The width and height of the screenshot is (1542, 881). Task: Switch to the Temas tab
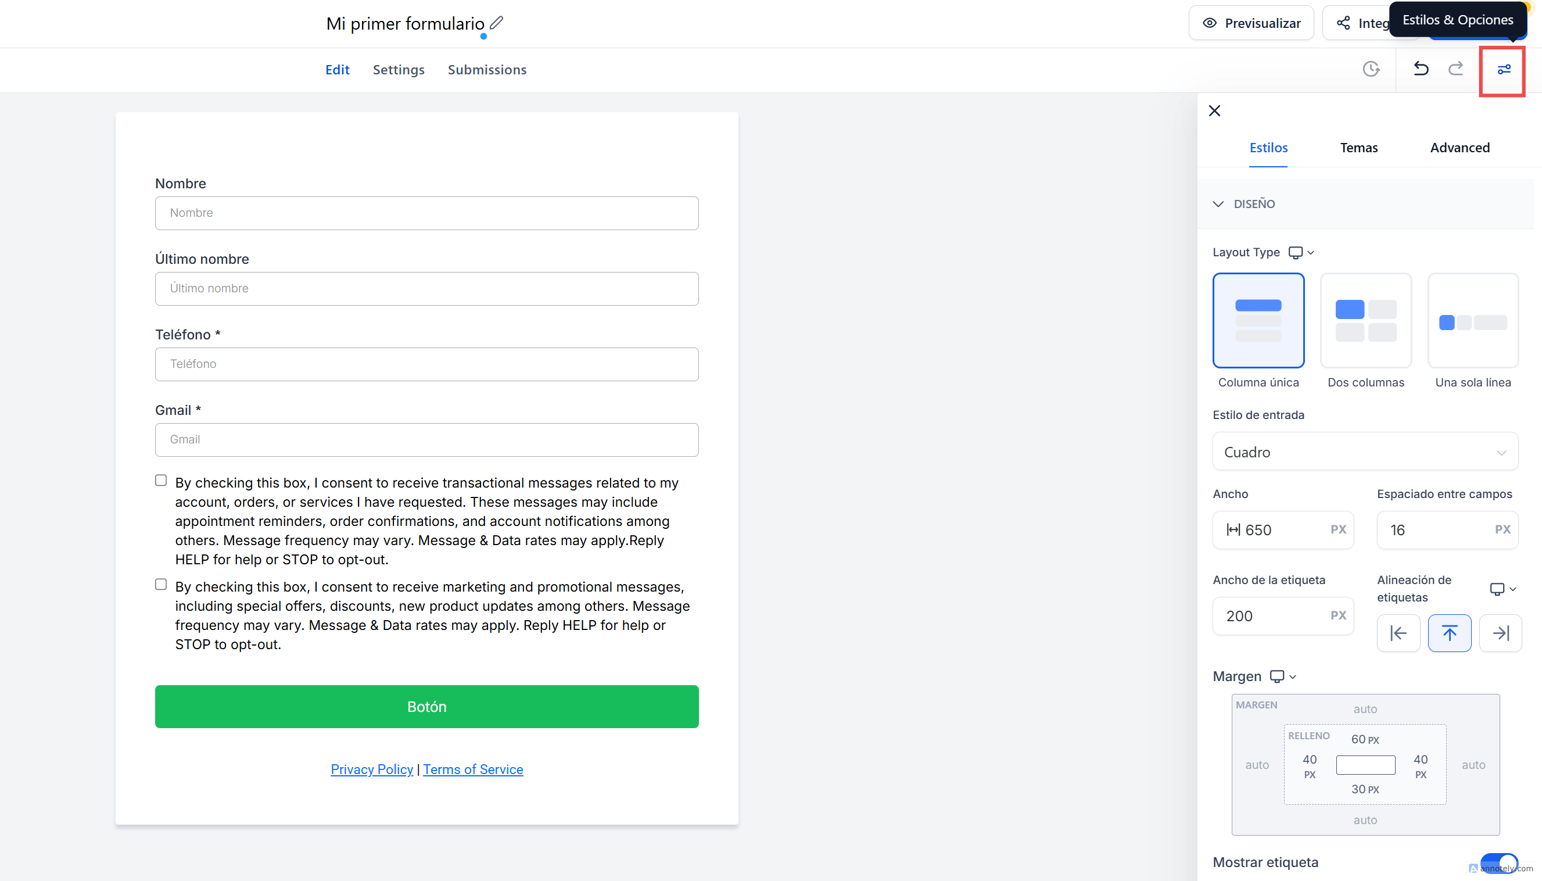click(1359, 148)
